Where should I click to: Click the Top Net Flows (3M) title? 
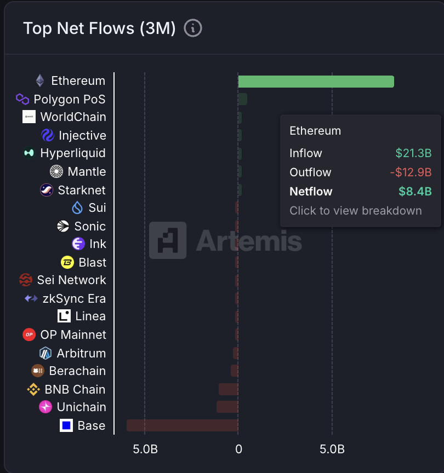pyautogui.click(x=99, y=28)
